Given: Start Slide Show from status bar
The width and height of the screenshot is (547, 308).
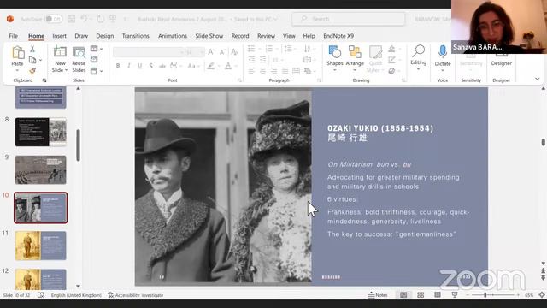Looking at the screenshot, I should tap(455, 295).
